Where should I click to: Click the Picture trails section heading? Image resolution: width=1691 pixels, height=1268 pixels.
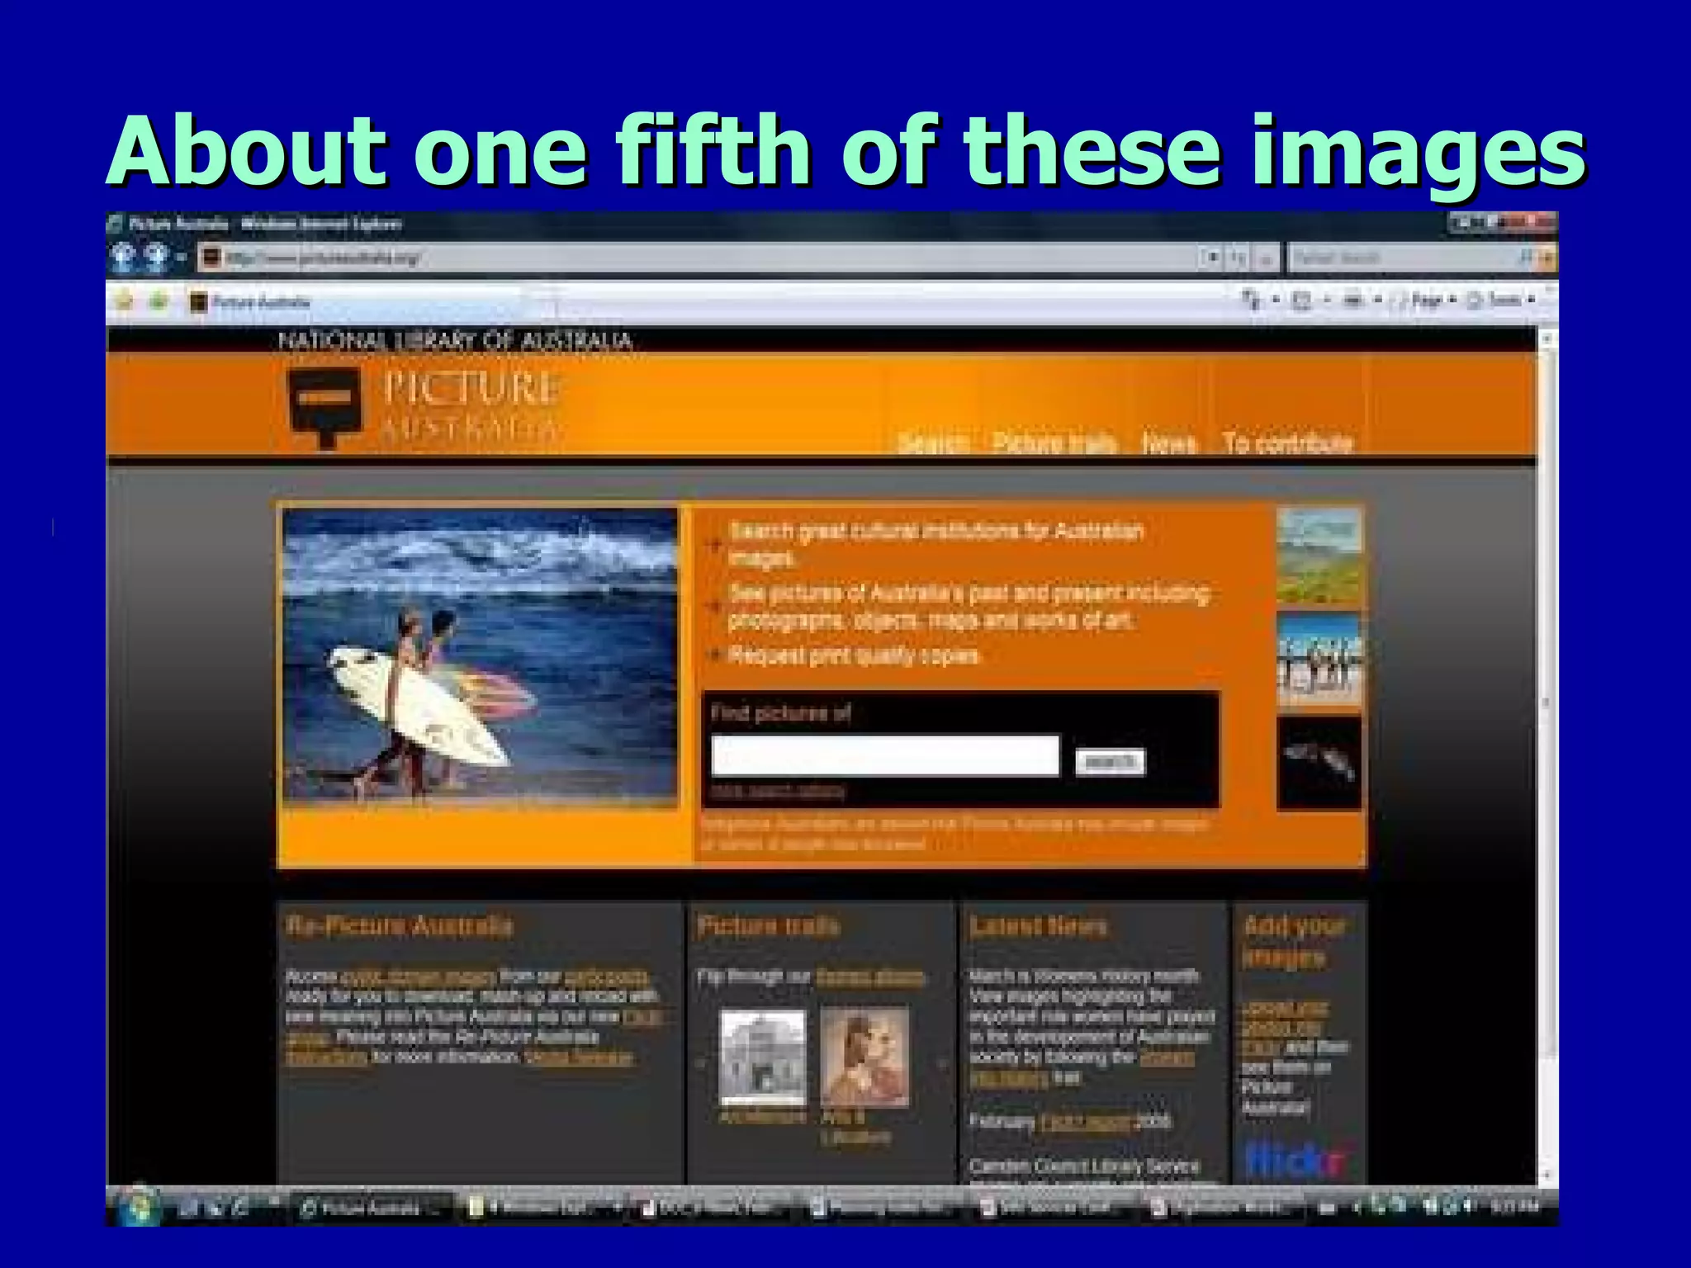(768, 926)
